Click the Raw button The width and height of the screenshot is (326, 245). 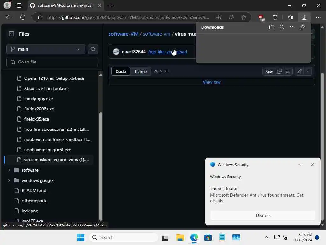point(269,71)
